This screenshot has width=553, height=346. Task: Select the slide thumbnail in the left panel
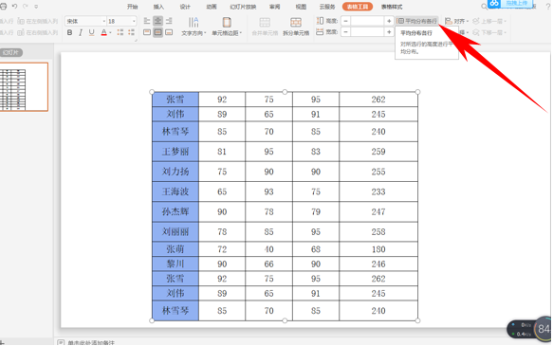click(x=24, y=87)
